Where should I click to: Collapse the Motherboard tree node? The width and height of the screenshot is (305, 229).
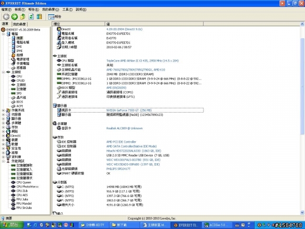(3, 72)
